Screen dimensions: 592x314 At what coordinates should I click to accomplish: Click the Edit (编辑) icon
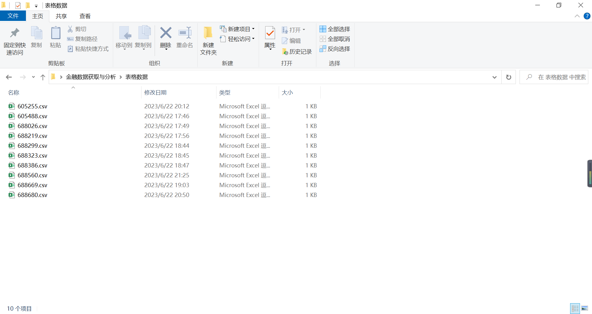pyautogui.click(x=285, y=41)
